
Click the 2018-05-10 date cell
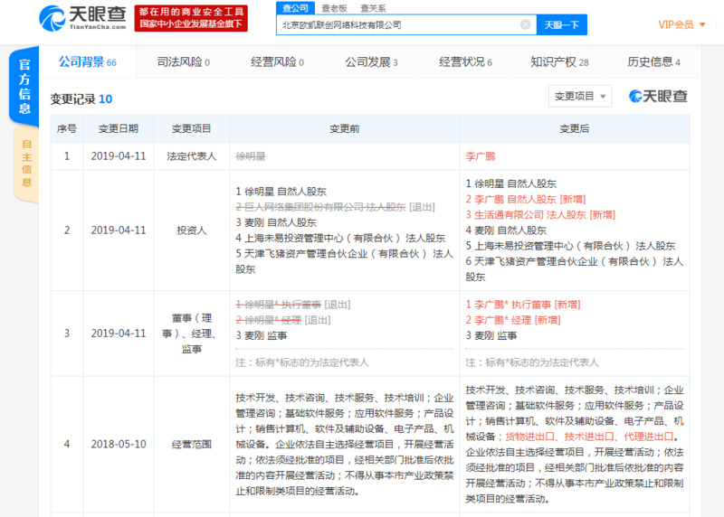pyautogui.click(x=119, y=444)
